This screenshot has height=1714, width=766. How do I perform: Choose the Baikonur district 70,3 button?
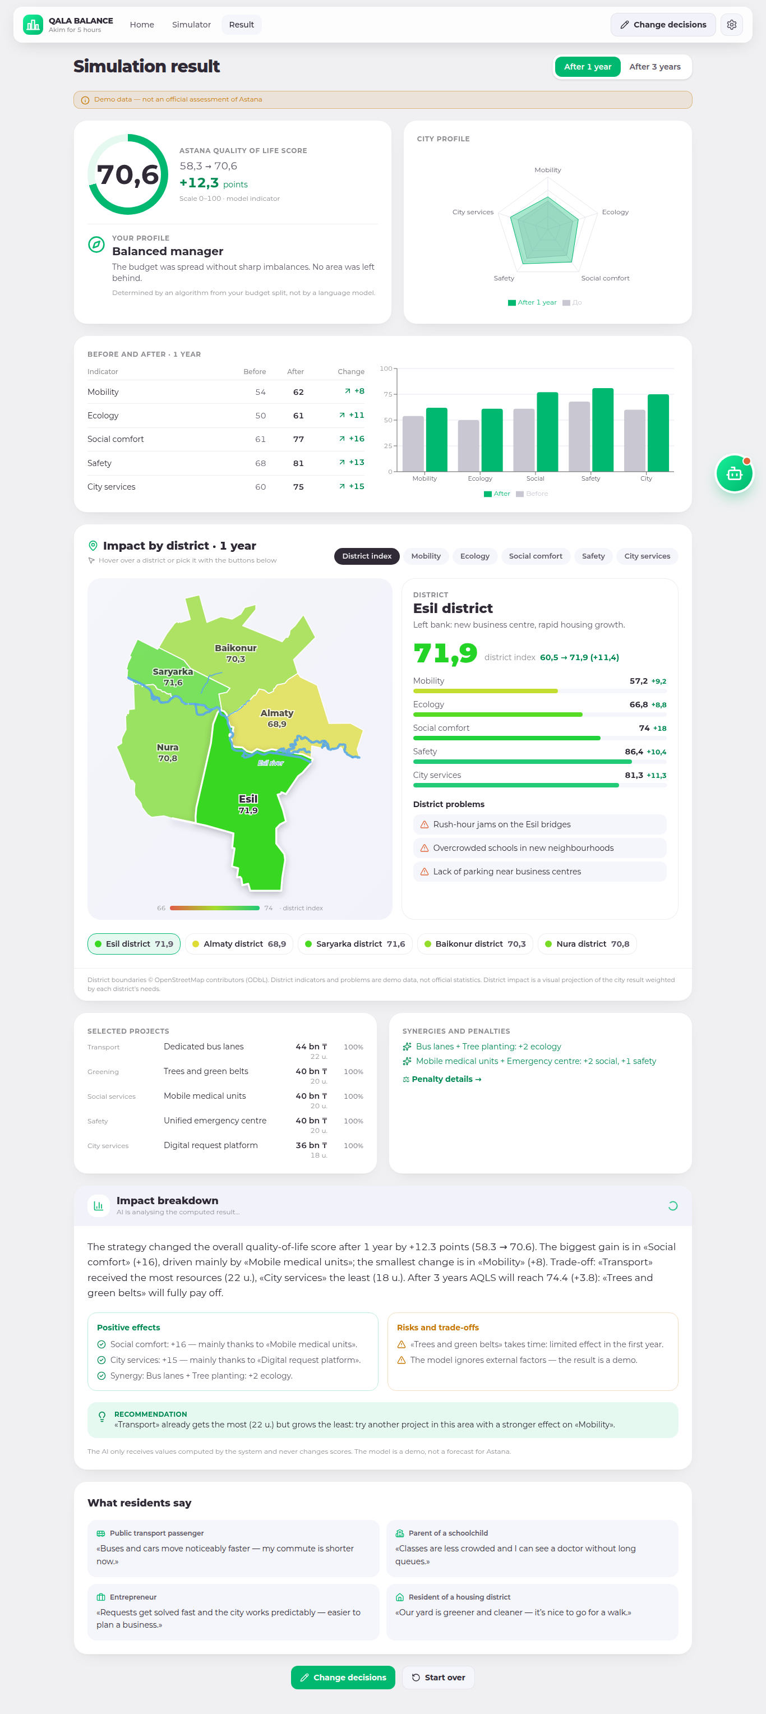[474, 944]
